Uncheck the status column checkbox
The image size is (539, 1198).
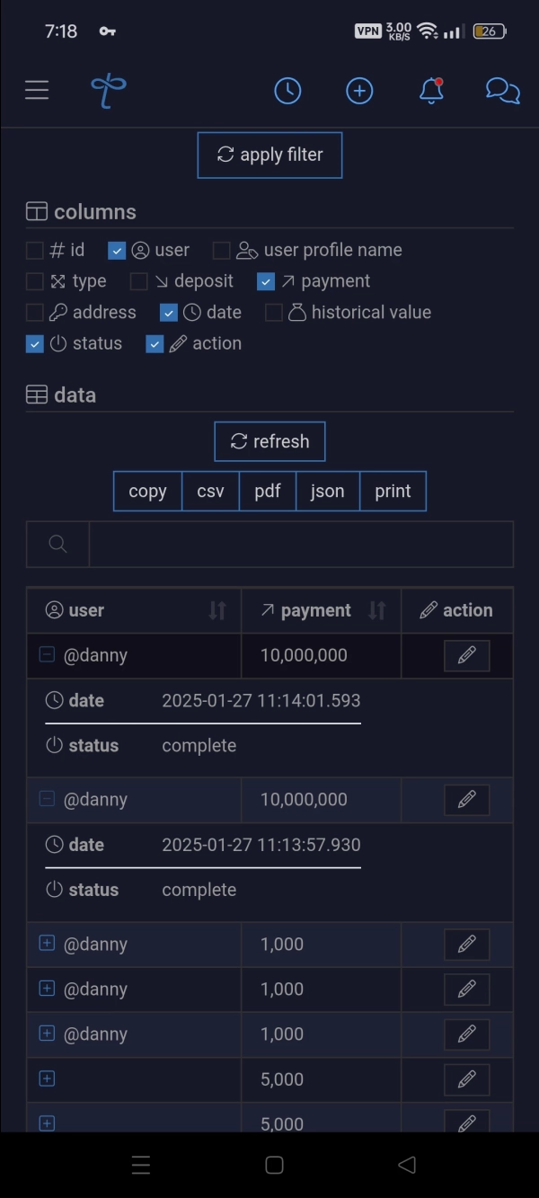click(34, 344)
